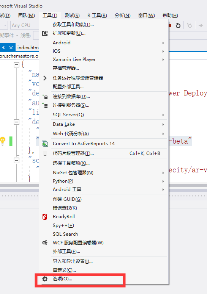Click the WCF service configuration editor icon

click(45, 242)
